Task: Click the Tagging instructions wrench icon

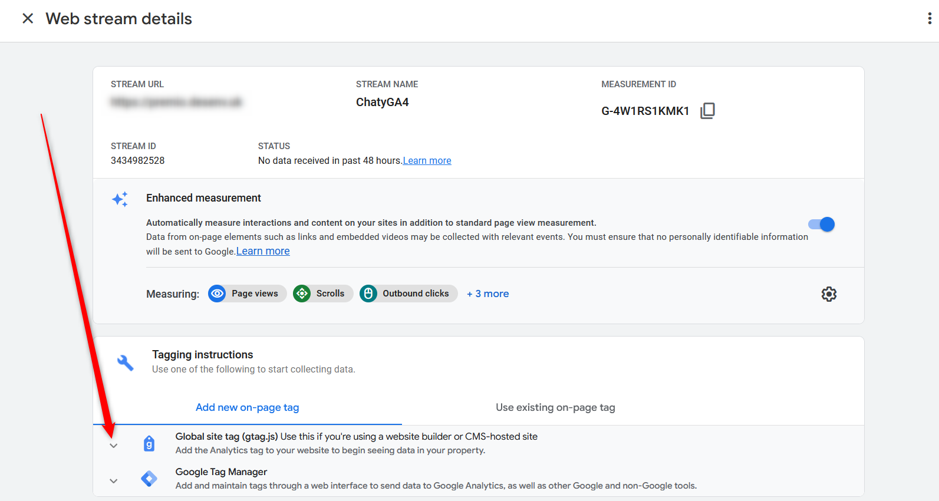Action: tap(126, 362)
